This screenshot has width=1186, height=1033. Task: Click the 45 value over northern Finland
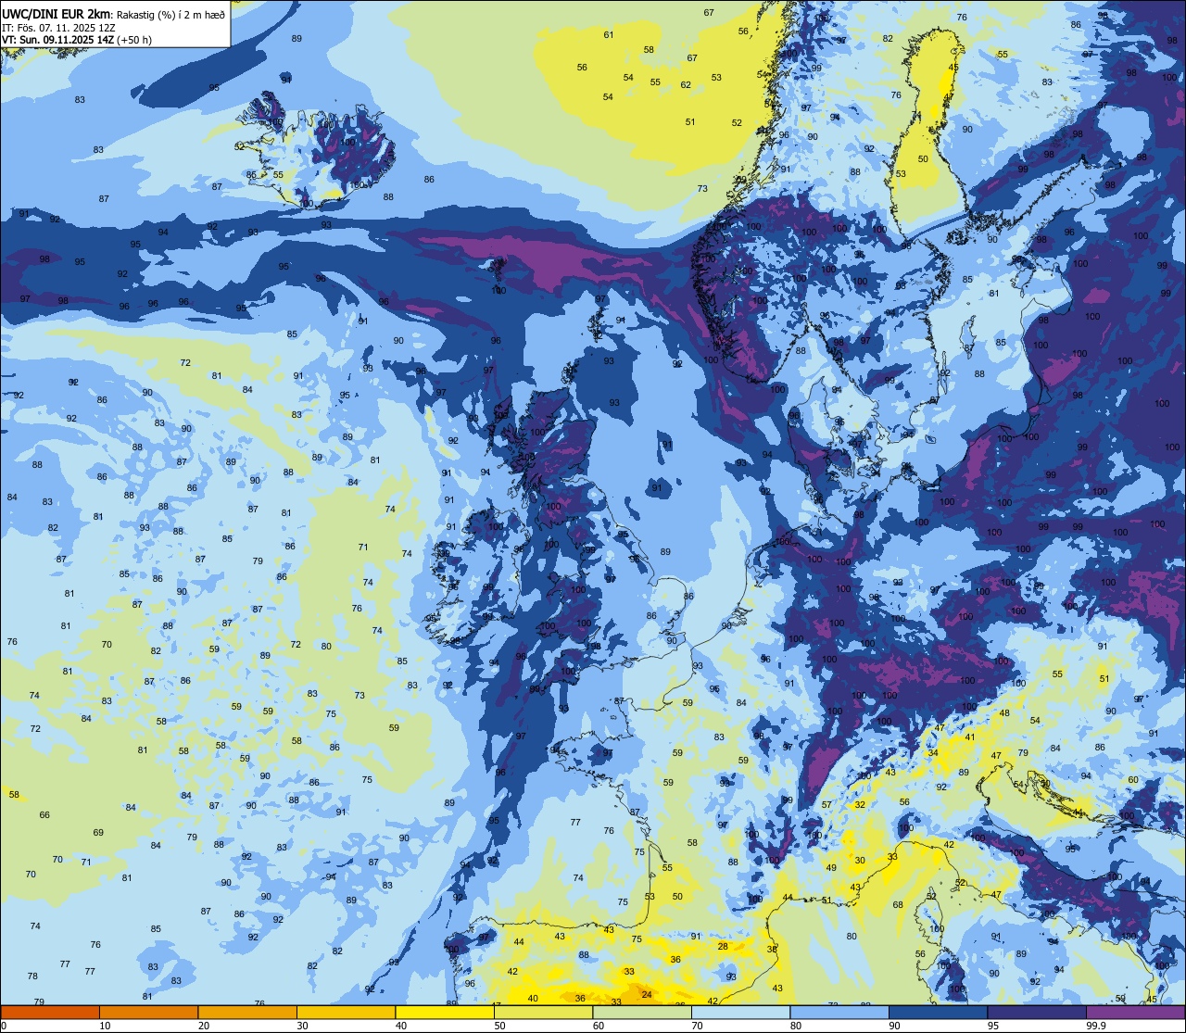954,68
